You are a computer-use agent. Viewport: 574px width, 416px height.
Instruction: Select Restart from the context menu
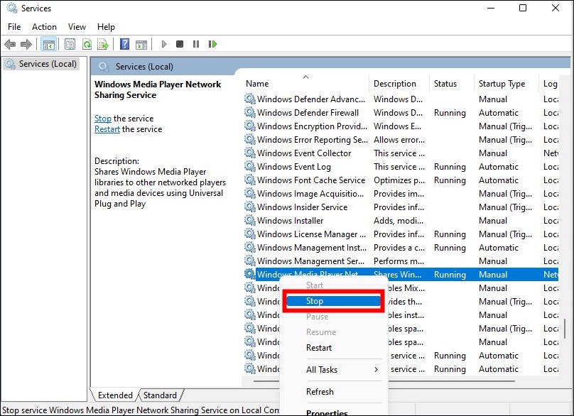(321, 348)
